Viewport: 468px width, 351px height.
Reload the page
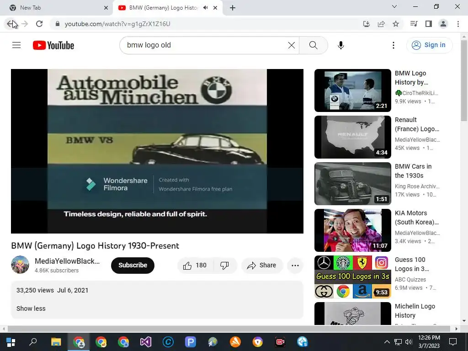(x=39, y=24)
